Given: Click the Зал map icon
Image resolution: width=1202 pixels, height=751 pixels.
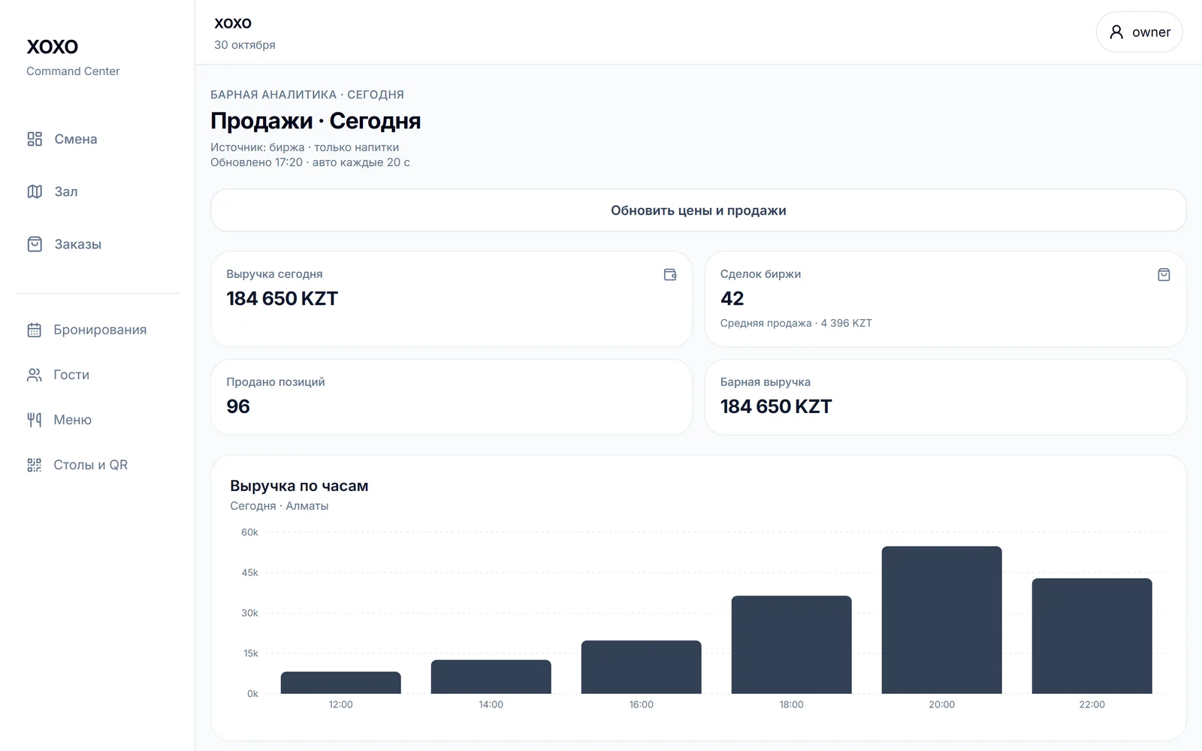Looking at the screenshot, I should pos(35,192).
